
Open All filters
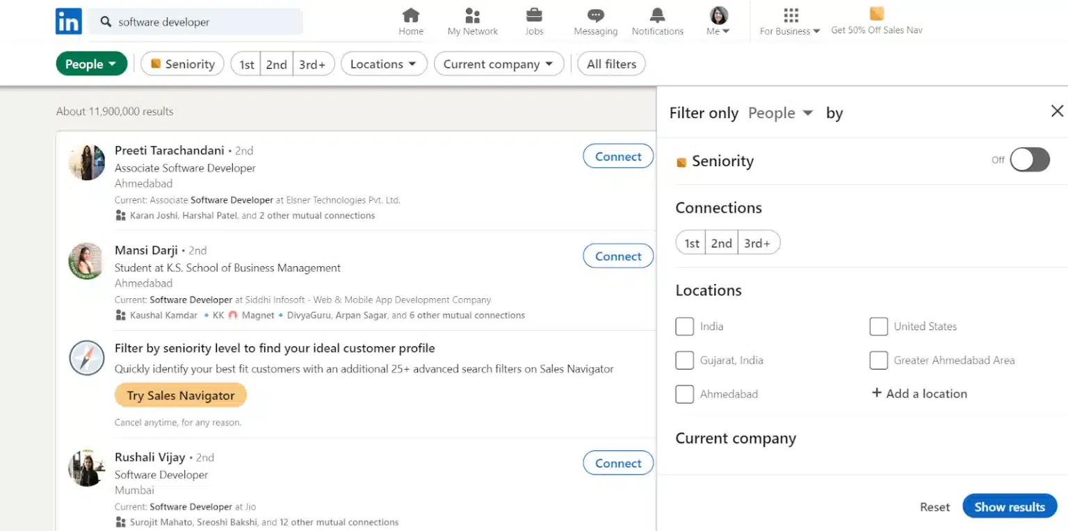pos(612,64)
